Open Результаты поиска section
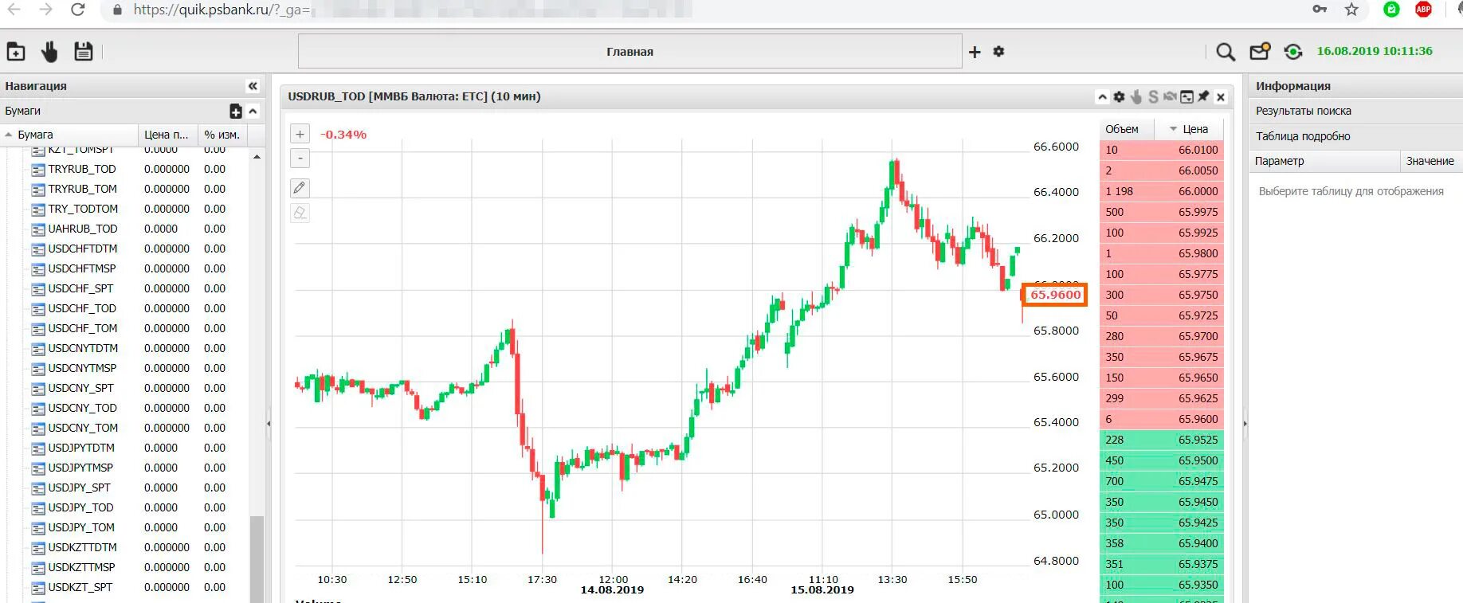This screenshot has height=603, width=1463. pos(1355,111)
